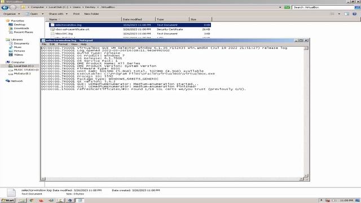Viewport: 361px width, 203px height.
Task: Click Notepad horizontal scrollbar right arrow
Action: 302,179
